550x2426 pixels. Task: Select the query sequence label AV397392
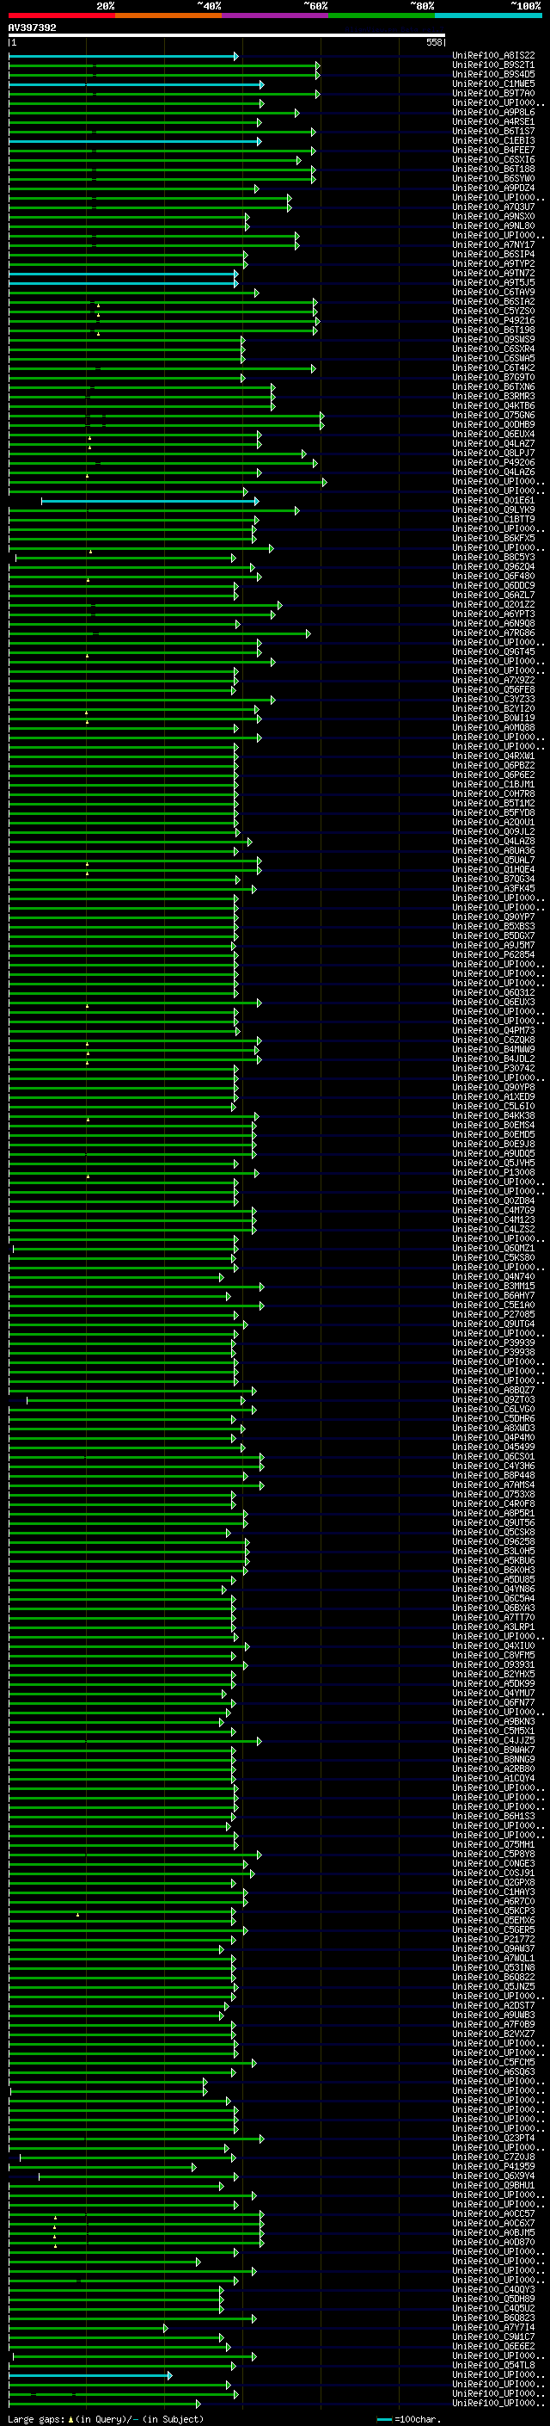tap(33, 28)
